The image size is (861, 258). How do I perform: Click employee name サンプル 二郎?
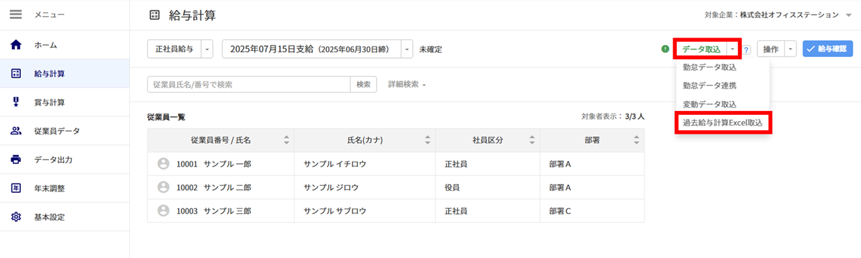click(227, 187)
